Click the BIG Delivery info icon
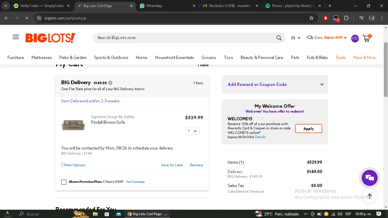This screenshot has width=388, height=218. [110, 83]
